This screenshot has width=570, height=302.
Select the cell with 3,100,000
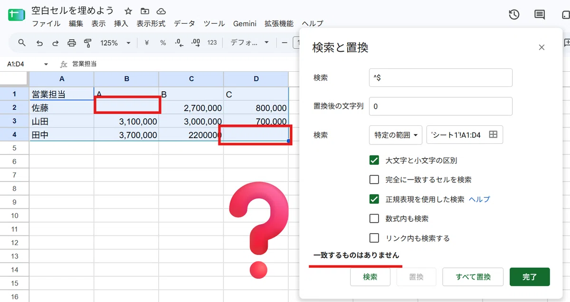pos(126,122)
